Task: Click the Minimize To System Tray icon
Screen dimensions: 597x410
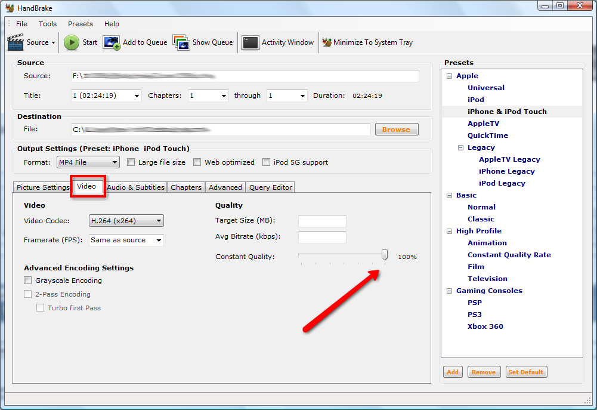Action: tap(327, 42)
